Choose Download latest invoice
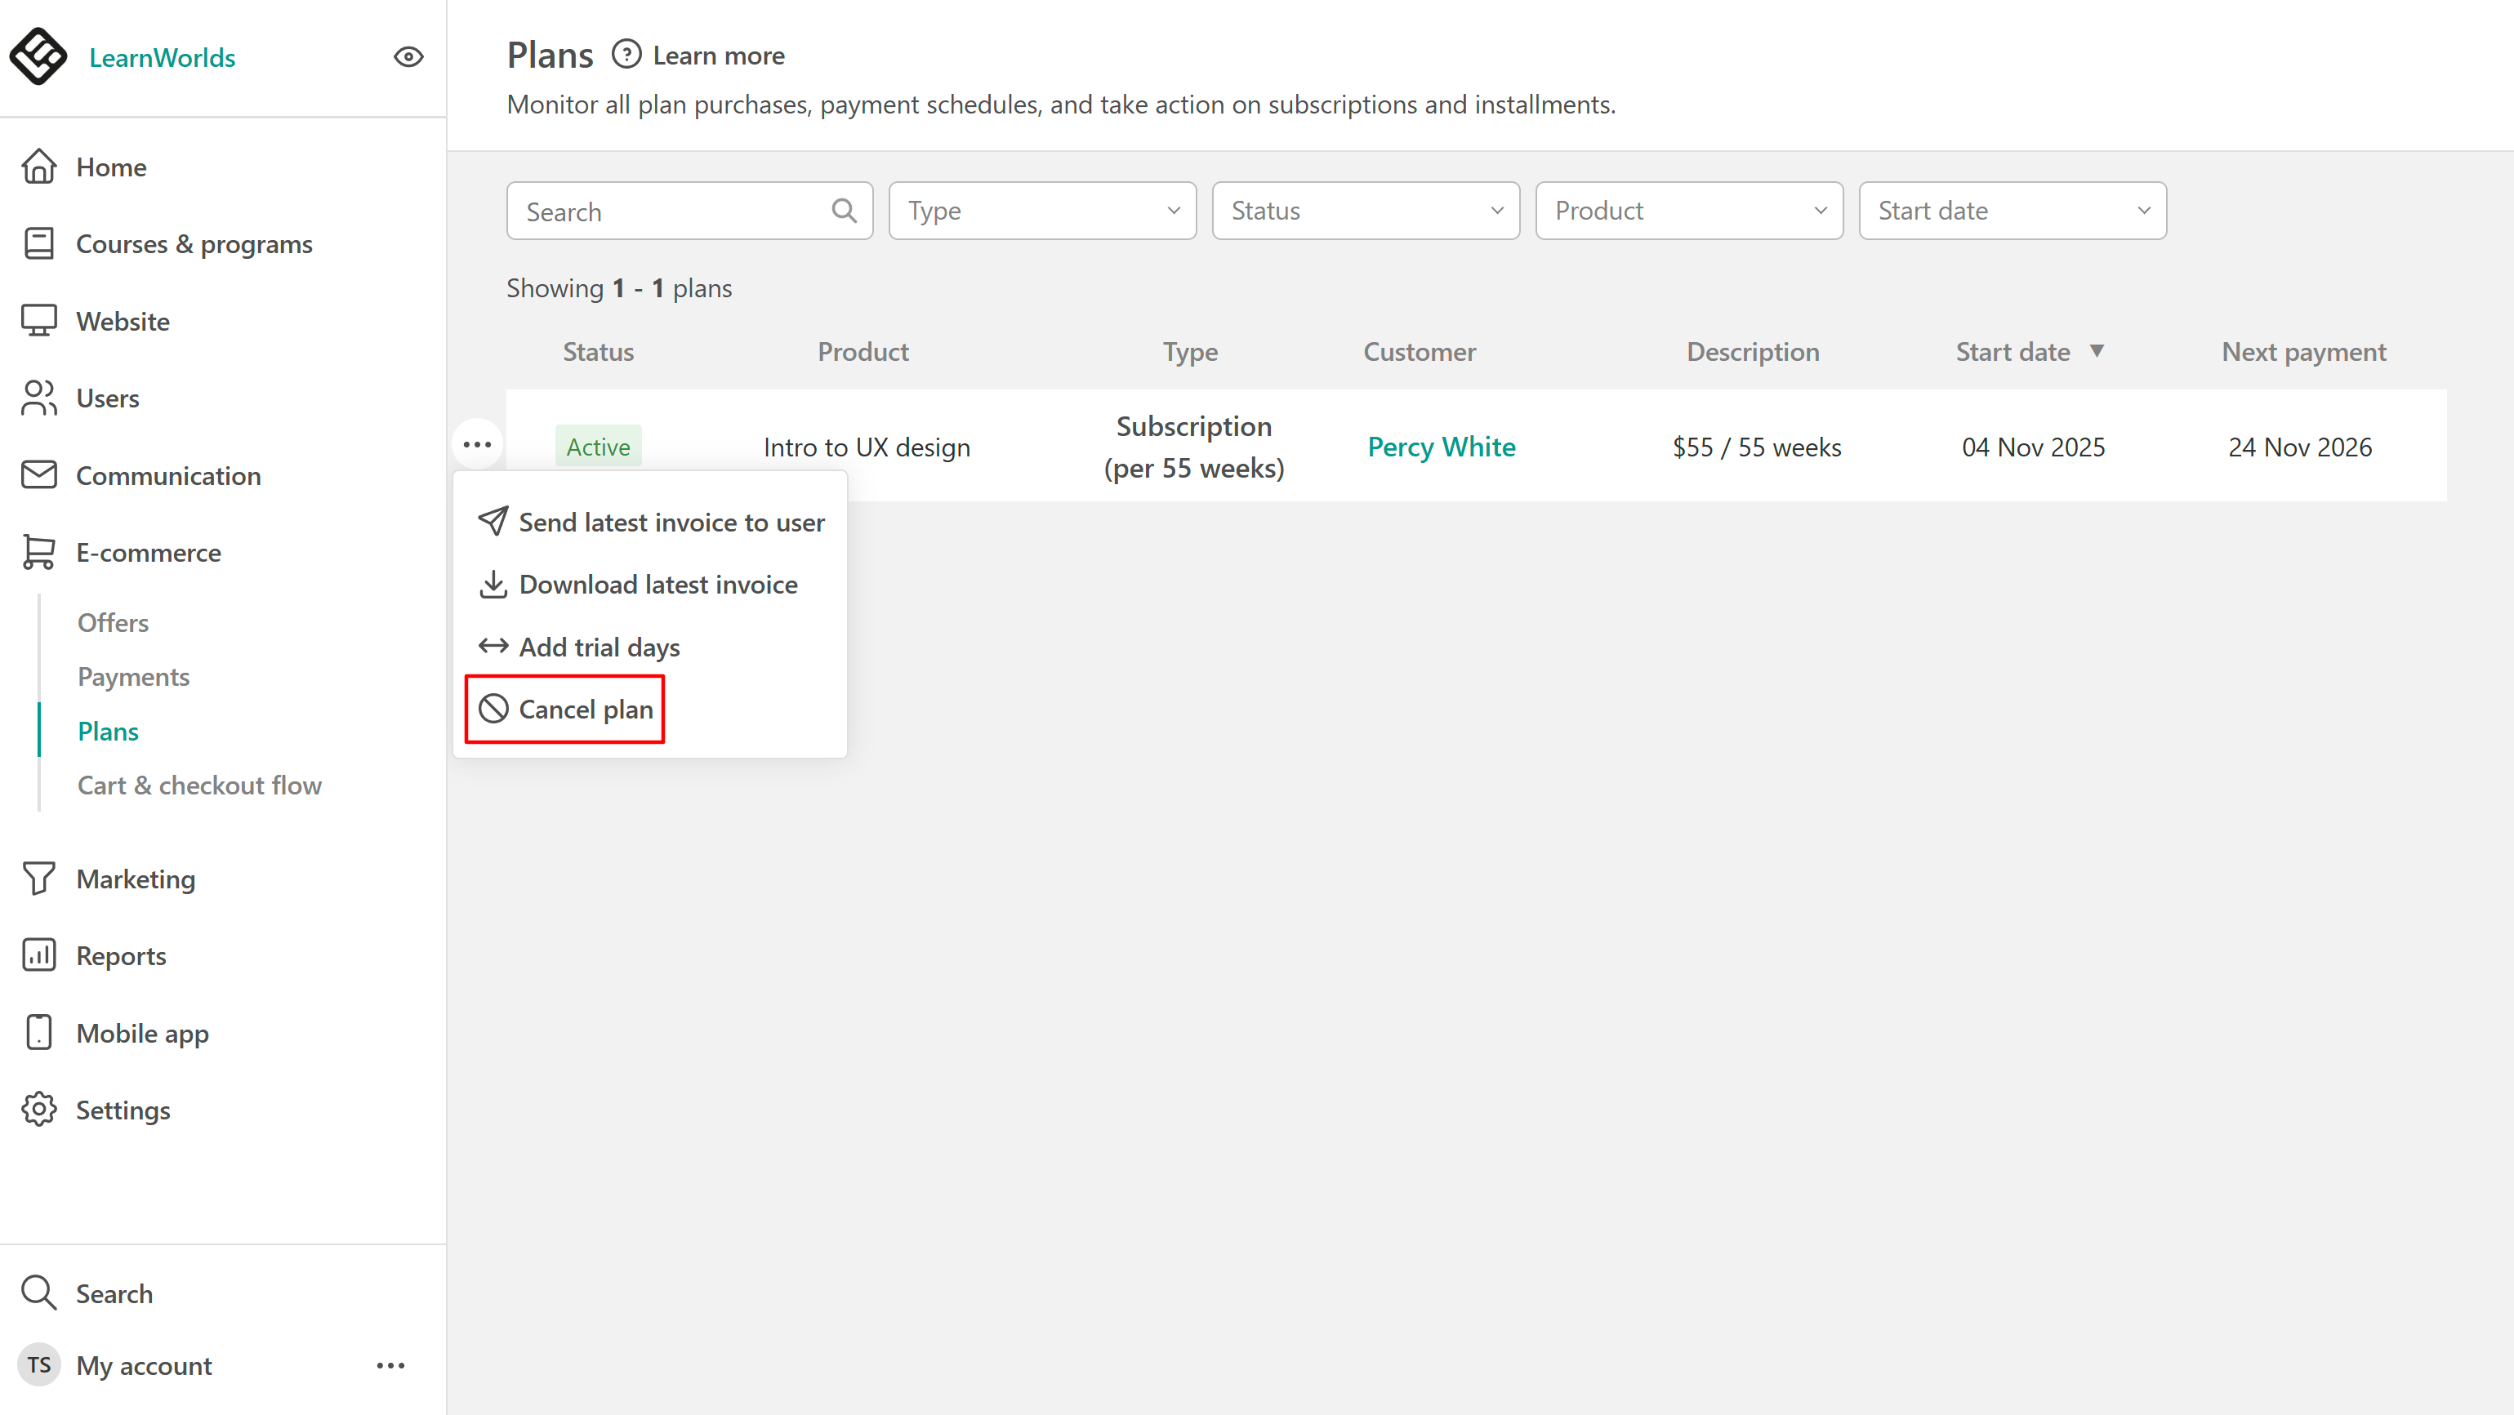Viewport: 2514px width, 1415px height. (x=657, y=585)
